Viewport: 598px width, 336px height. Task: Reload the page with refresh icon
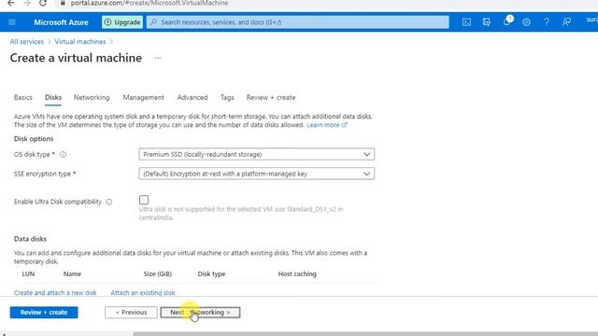(43, 3)
